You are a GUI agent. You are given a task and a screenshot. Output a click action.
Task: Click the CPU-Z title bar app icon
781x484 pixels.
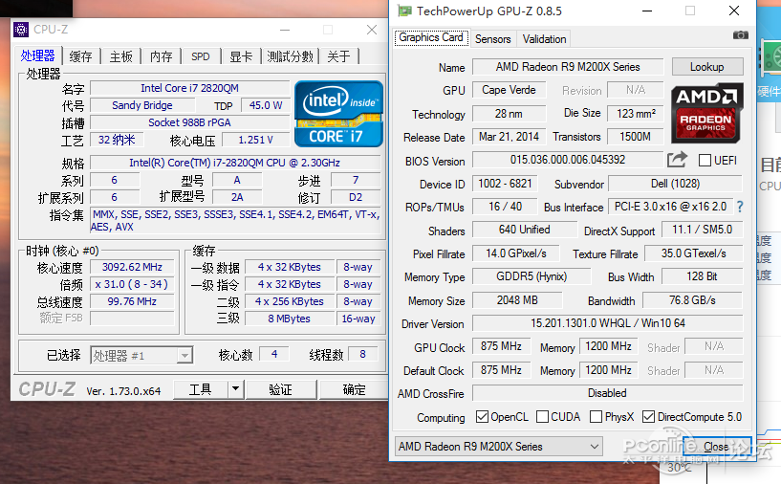click(x=20, y=30)
